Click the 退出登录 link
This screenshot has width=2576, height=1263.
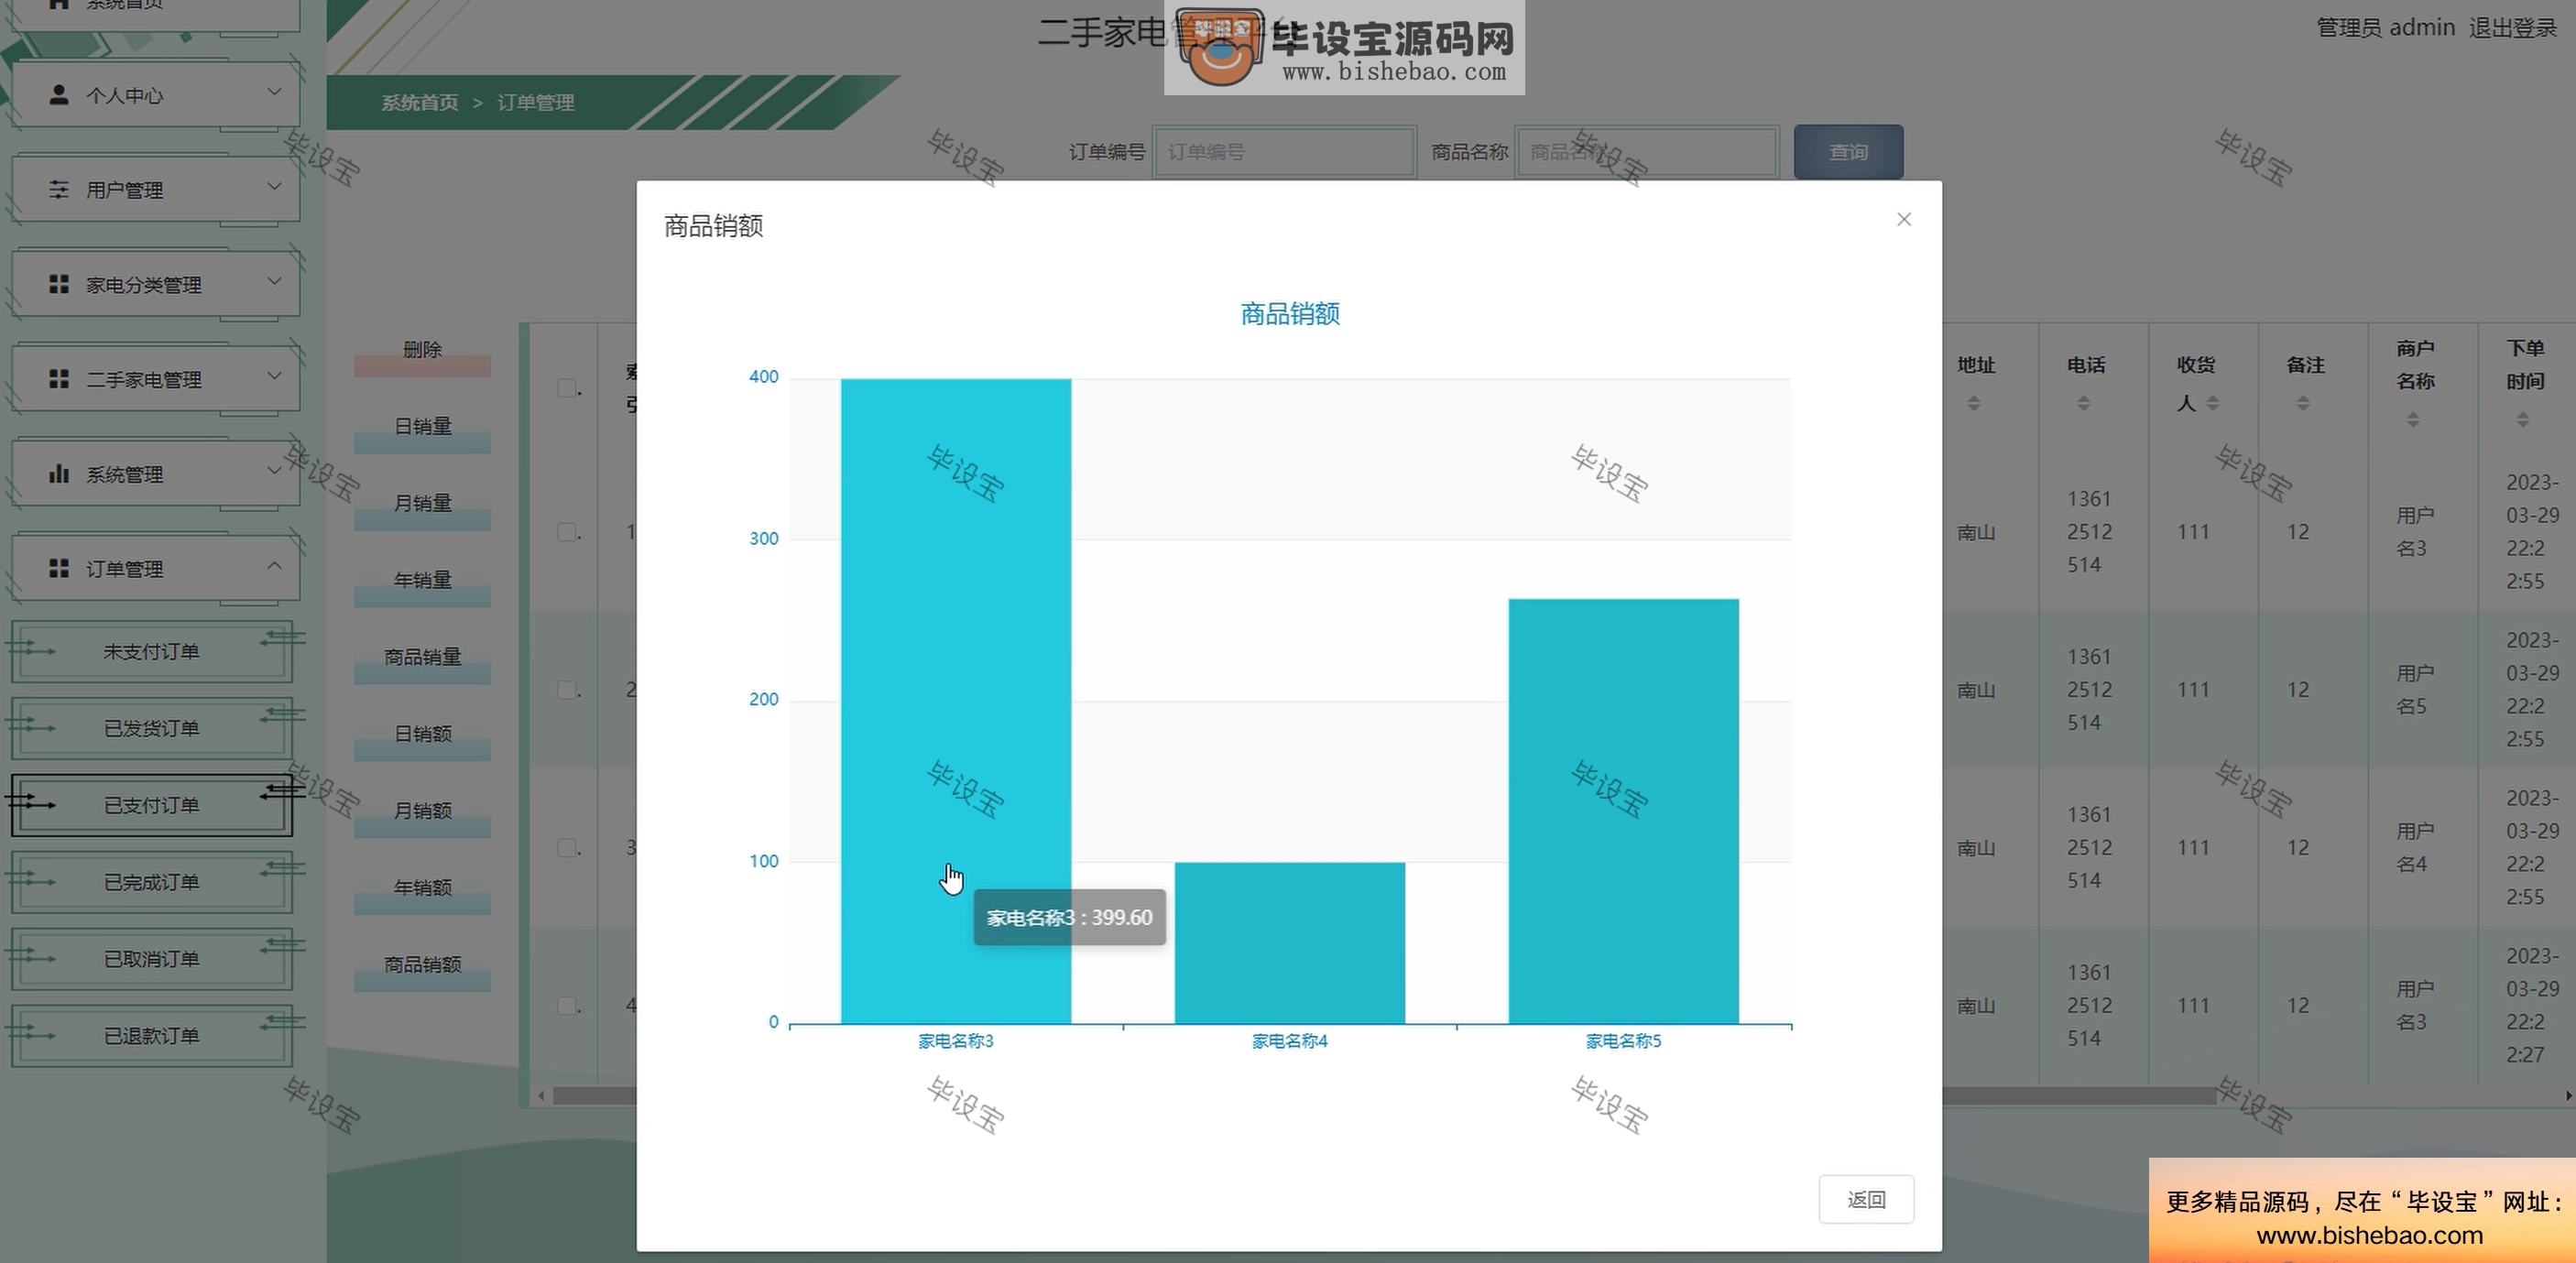pos(2512,28)
